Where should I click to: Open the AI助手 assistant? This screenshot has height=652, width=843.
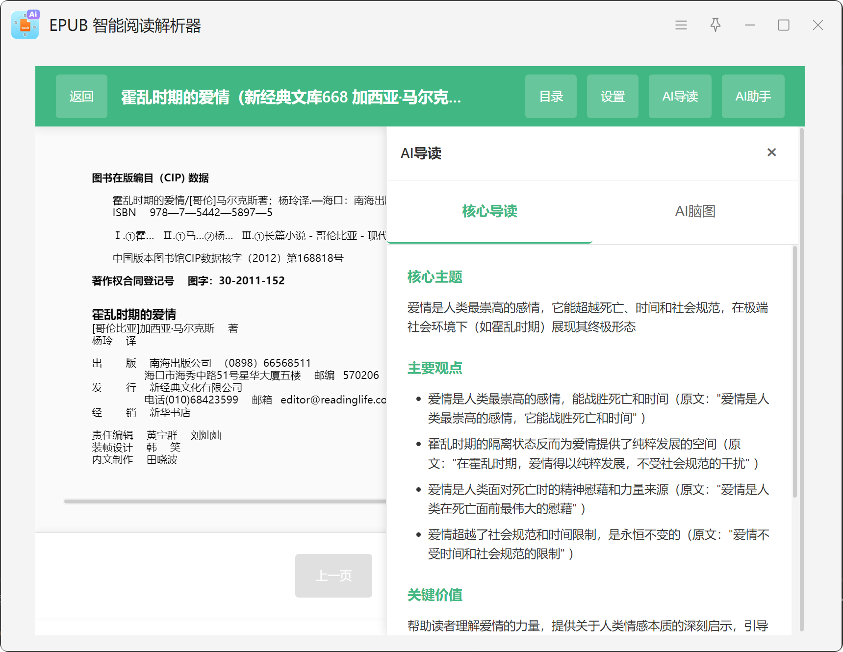[753, 97]
